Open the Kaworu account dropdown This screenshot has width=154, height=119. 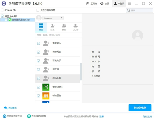(x=53, y=18)
